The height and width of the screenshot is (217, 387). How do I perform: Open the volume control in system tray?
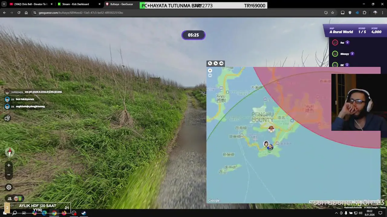click(360, 213)
